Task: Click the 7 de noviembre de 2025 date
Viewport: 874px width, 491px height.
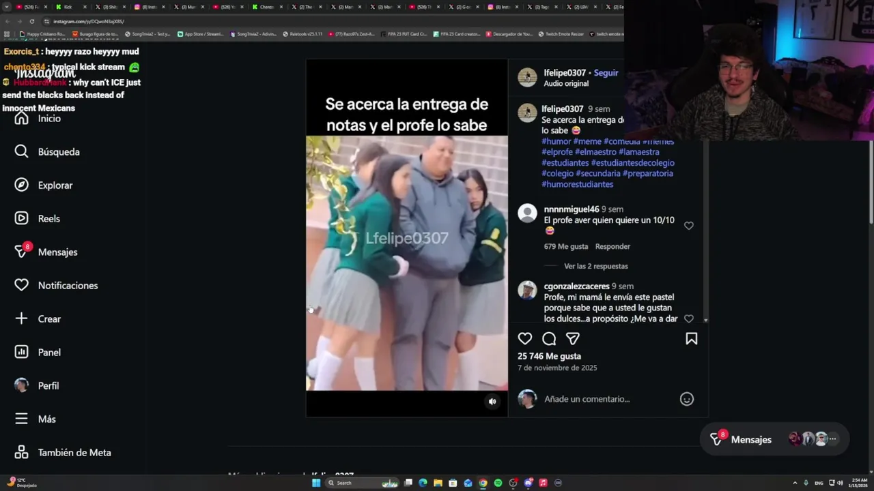Action: (557, 368)
